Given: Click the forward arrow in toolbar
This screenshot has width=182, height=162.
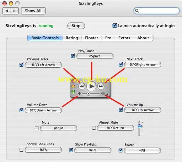Looking at the screenshot, I should click(x=15, y=11).
